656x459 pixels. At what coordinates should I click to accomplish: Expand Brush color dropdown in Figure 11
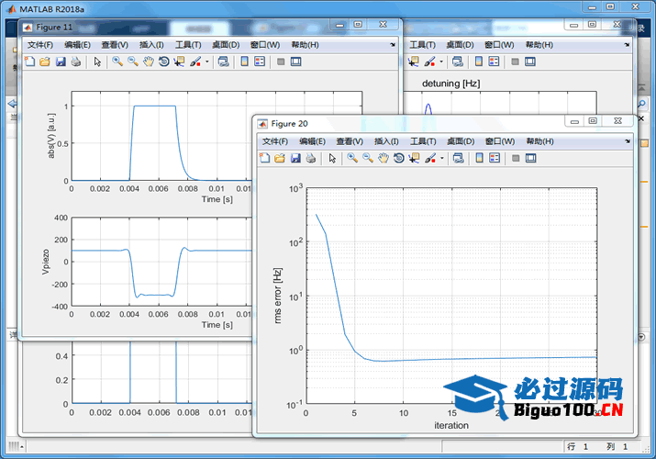[207, 62]
